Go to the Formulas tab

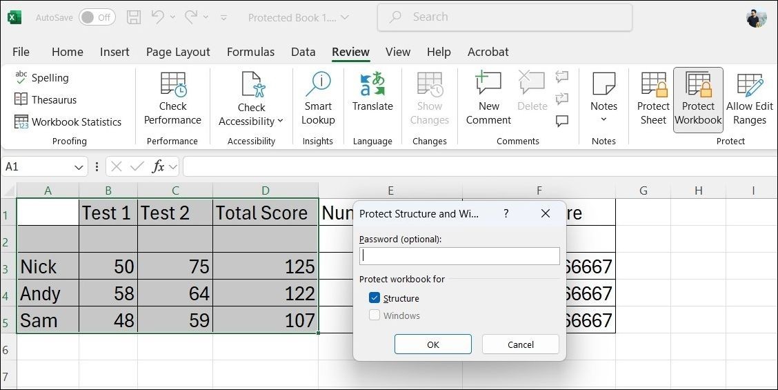[x=250, y=52]
